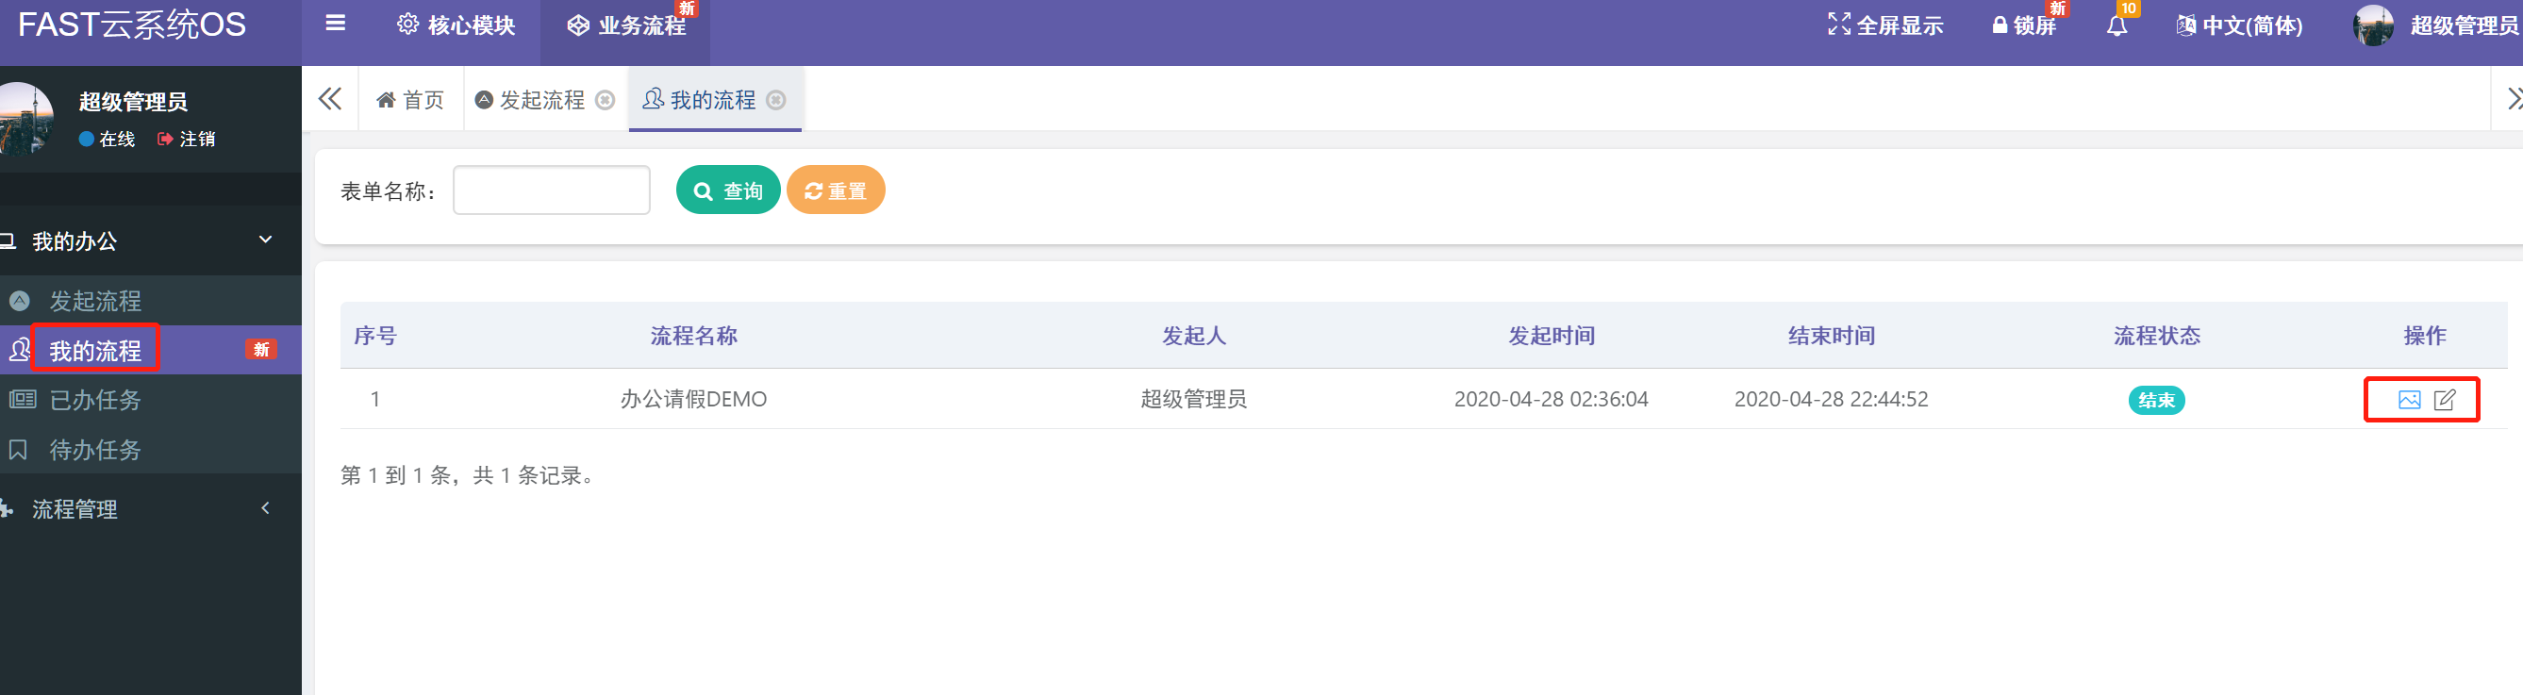Click the 办公请假DEMO process name cell

[693, 400]
